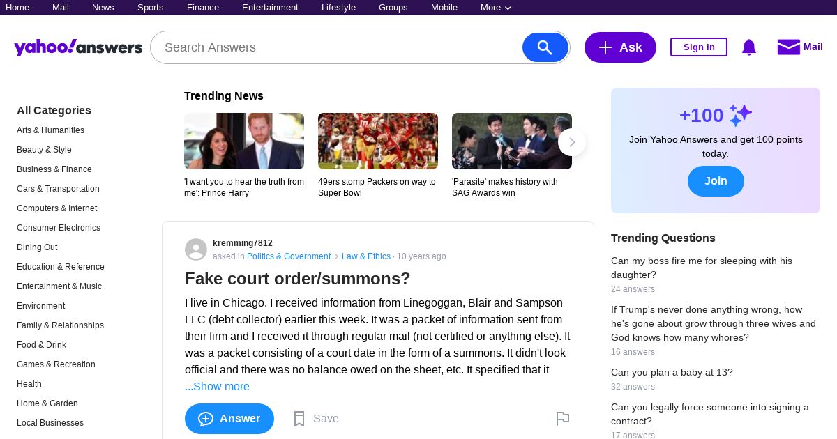Screen dimensions: 837x439
Task: Select Dining Out category
Action: click(37, 247)
